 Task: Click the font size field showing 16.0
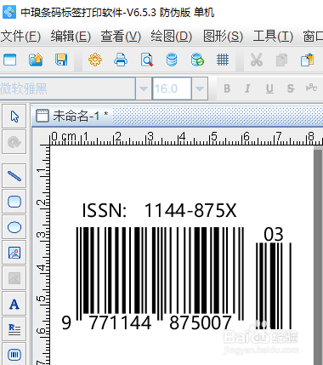[172, 88]
